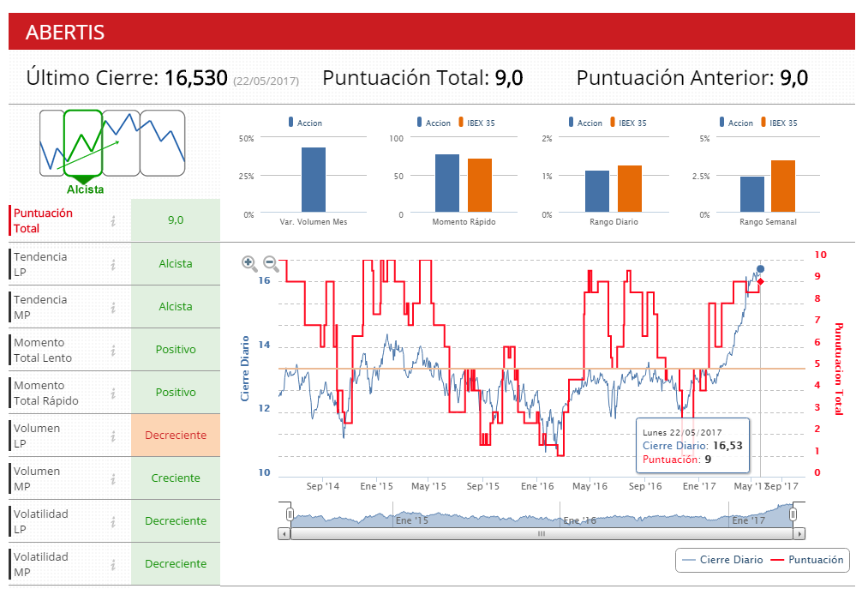
Task: Click the Positivo value for Momento Total Rápido
Action: coord(176,393)
